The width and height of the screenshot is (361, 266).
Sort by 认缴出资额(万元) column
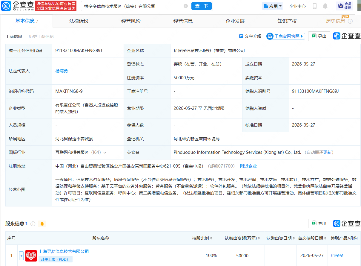click(259, 238)
